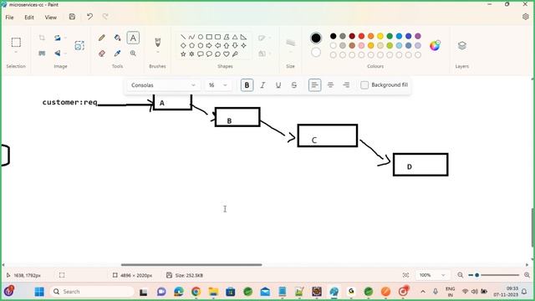Click the taskbar Search box

[92, 292]
